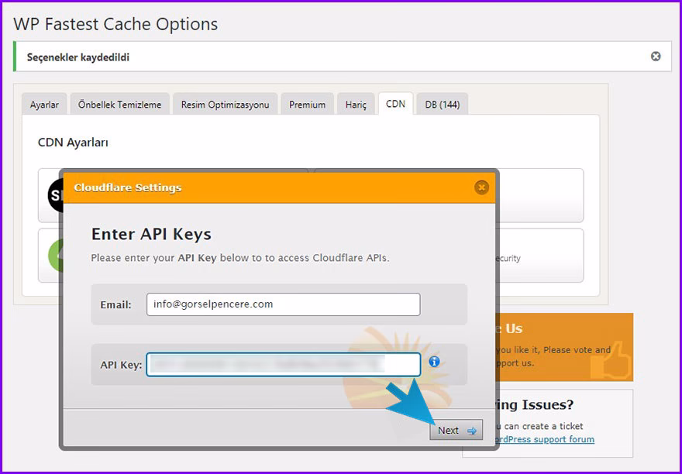The width and height of the screenshot is (682, 474).
Task: Open the Resim Optimizasyonu tab
Action: pyautogui.click(x=225, y=105)
